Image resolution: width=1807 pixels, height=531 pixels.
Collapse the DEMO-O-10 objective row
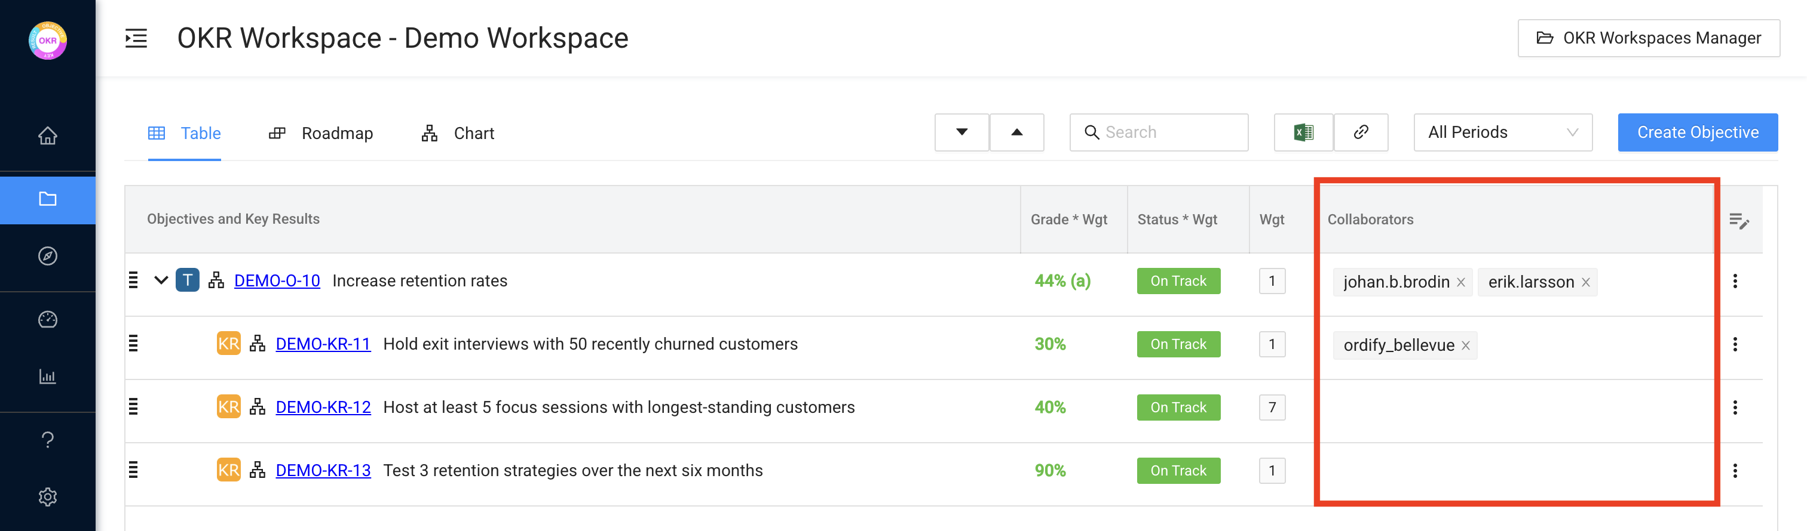[161, 281]
